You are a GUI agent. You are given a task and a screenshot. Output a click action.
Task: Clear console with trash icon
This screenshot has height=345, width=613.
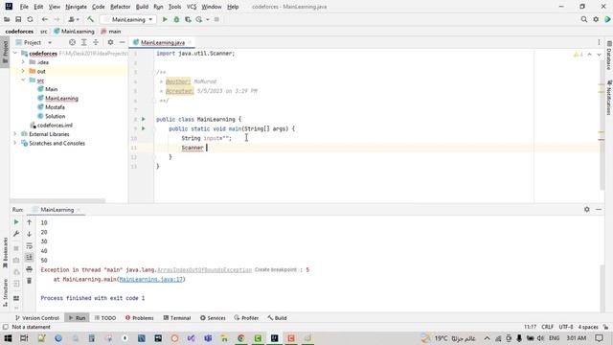[30, 281]
